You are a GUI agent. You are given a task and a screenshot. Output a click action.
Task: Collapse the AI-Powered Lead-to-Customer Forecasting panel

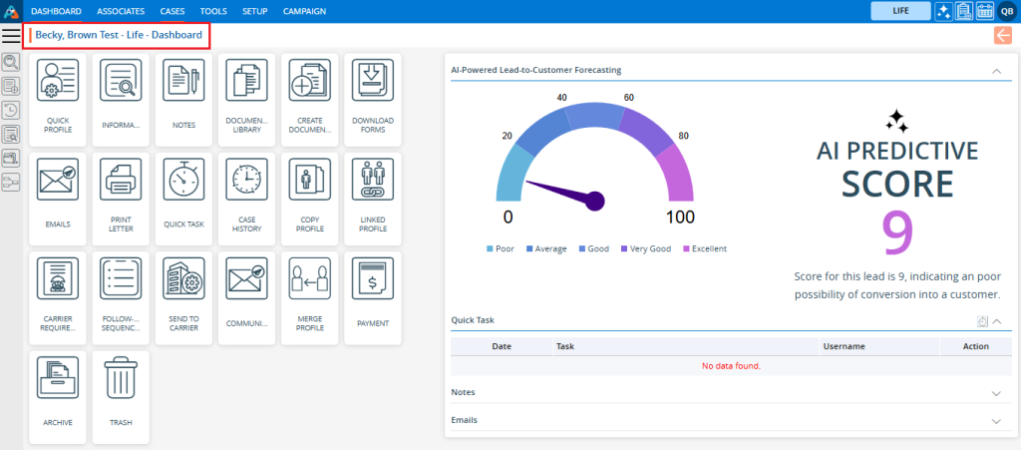pos(995,71)
